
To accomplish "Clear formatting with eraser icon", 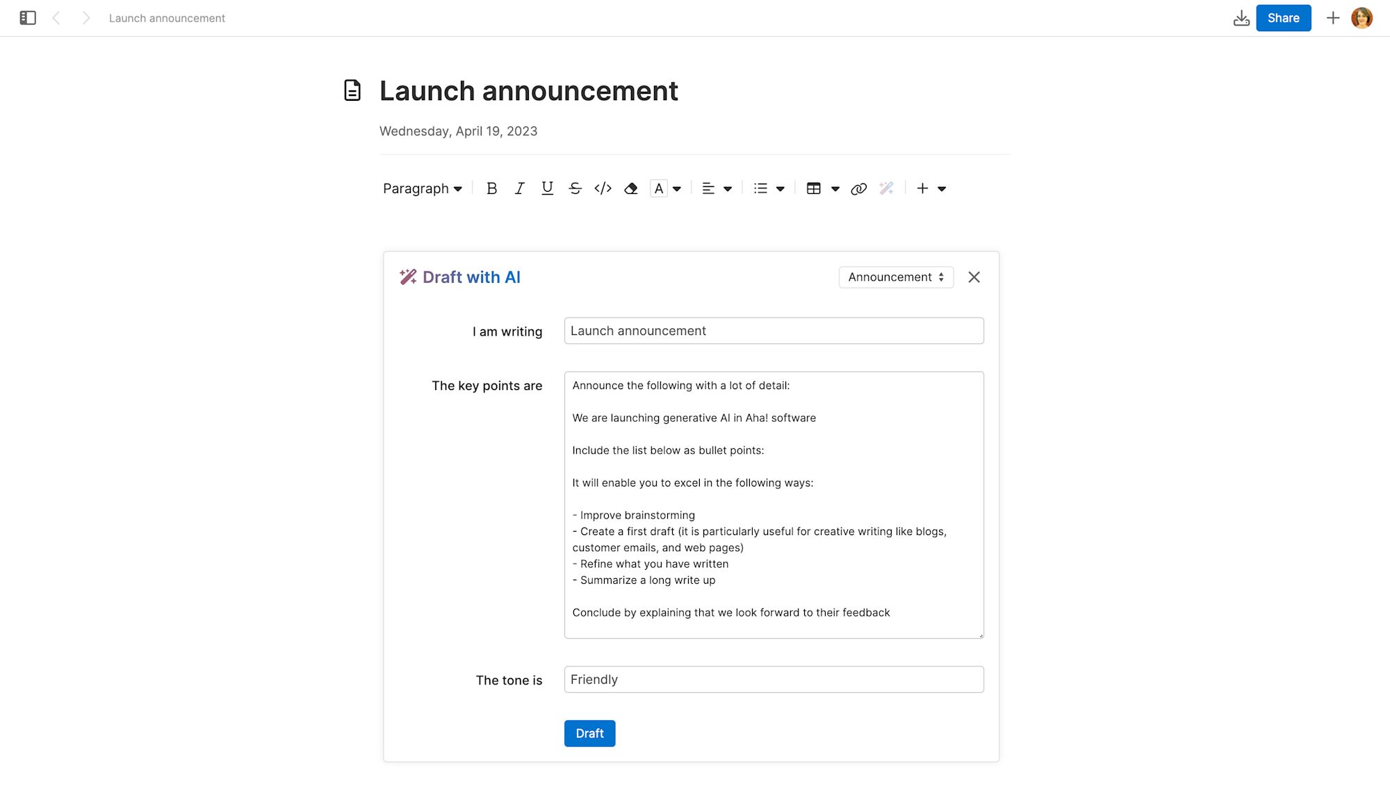I will click(x=630, y=188).
